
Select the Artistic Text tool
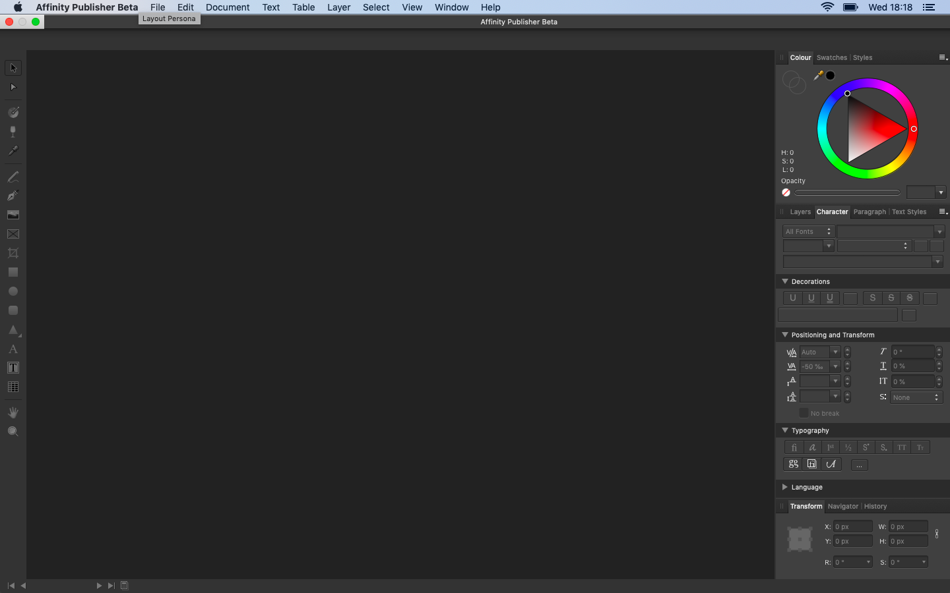pyautogui.click(x=13, y=349)
